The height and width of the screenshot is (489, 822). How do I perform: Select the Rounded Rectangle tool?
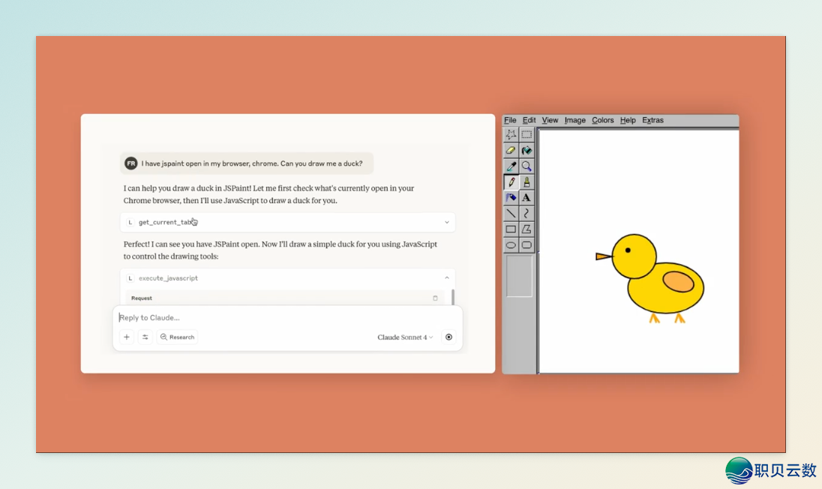click(x=526, y=244)
